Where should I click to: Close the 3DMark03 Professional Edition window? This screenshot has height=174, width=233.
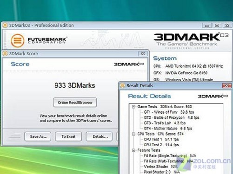pyautogui.click(x=227, y=26)
